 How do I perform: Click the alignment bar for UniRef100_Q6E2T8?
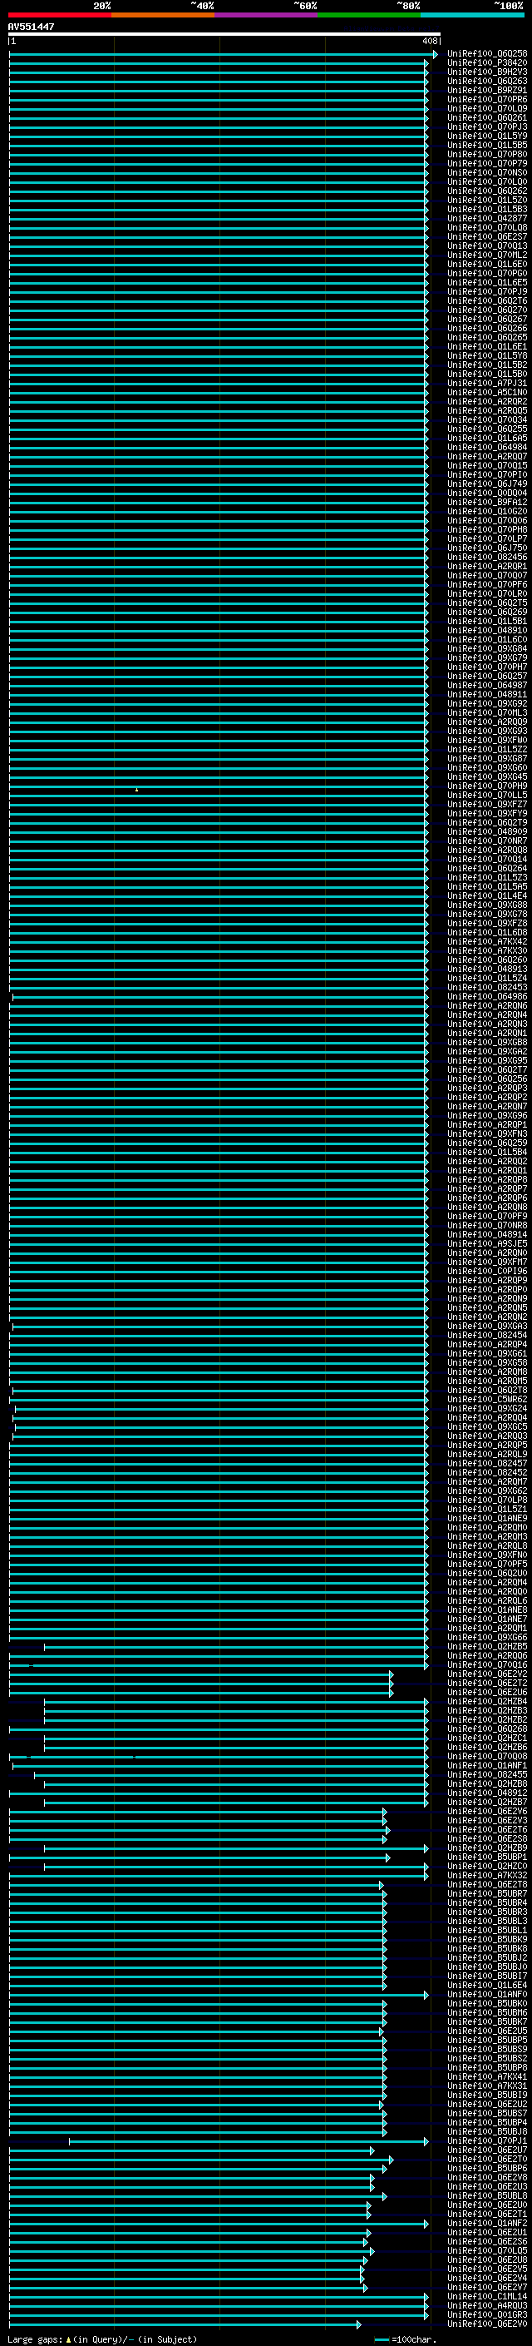point(196,1884)
